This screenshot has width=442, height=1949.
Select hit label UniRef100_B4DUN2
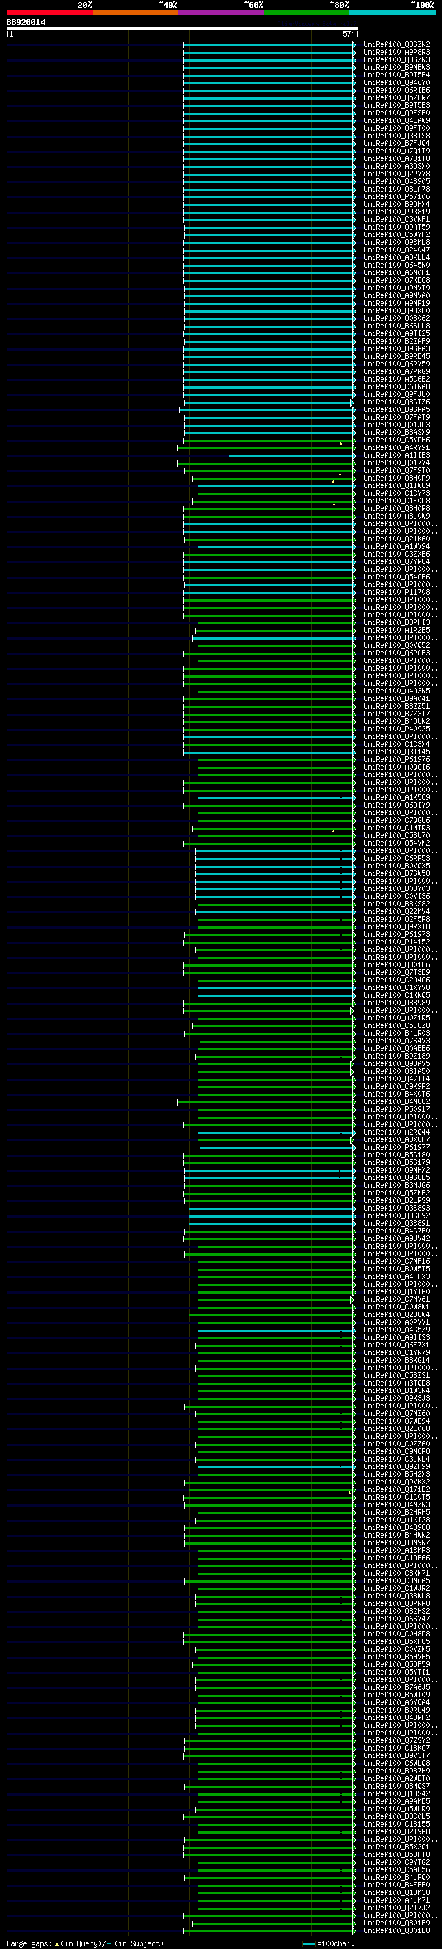point(396,721)
